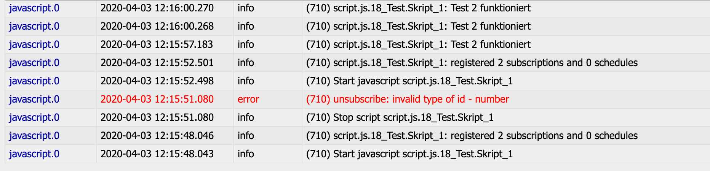
Task: Select Start javascript message at 12:15:52.498
Action: coord(409,81)
